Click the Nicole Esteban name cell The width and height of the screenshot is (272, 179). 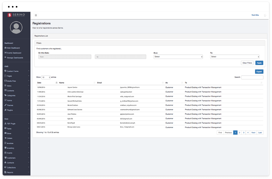point(73,105)
